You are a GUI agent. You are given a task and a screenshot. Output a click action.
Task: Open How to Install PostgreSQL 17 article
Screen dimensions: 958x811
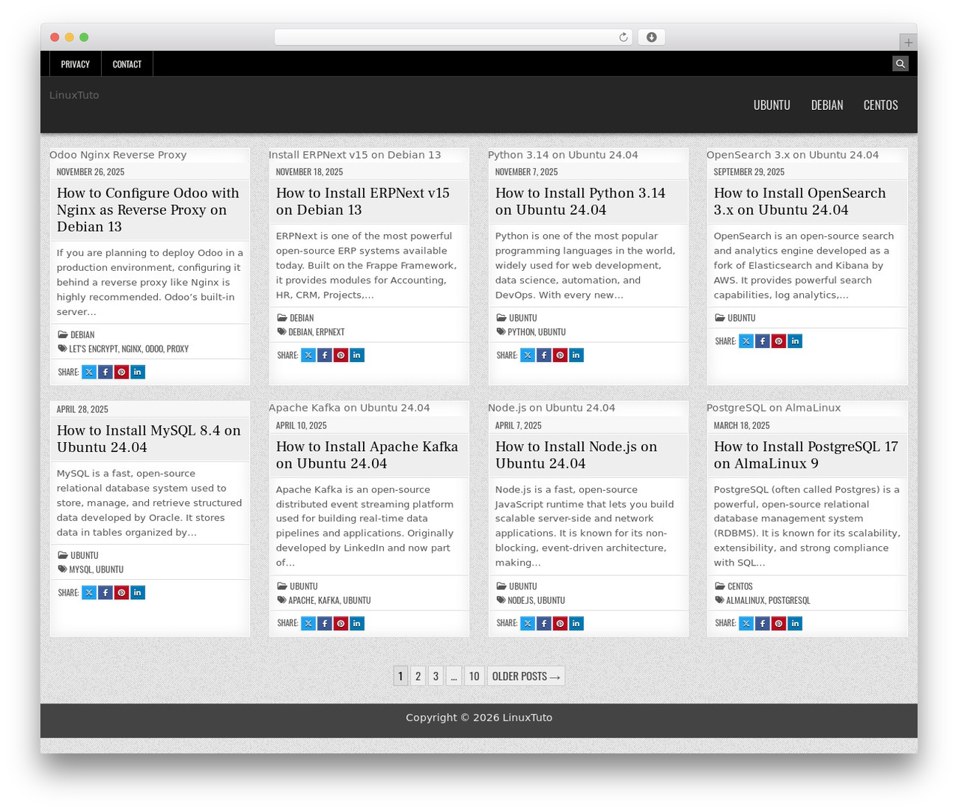tap(806, 455)
